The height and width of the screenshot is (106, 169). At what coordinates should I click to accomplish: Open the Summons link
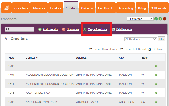[x=73, y=29]
